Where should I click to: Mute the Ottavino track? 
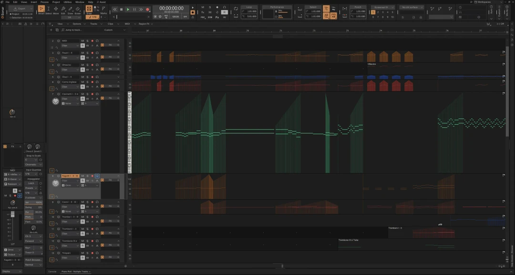coord(82,65)
